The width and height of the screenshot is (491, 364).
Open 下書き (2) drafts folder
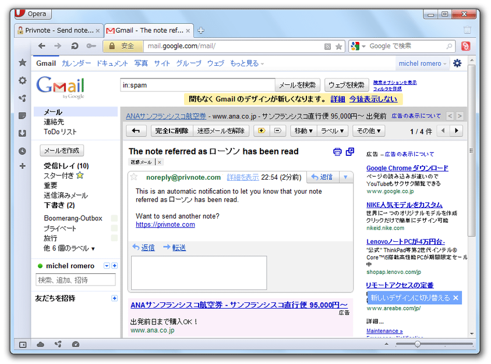[x=59, y=205]
